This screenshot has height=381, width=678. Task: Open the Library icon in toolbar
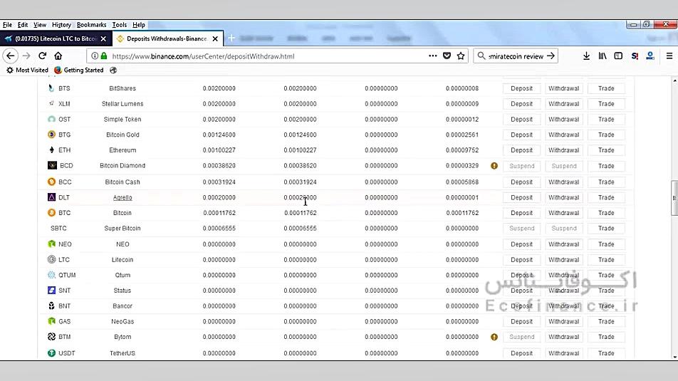point(603,56)
